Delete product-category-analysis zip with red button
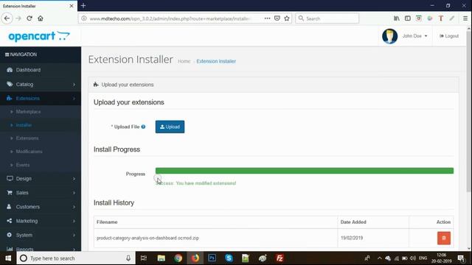Image resolution: width=472 pixels, height=265 pixels. point(444,238)
